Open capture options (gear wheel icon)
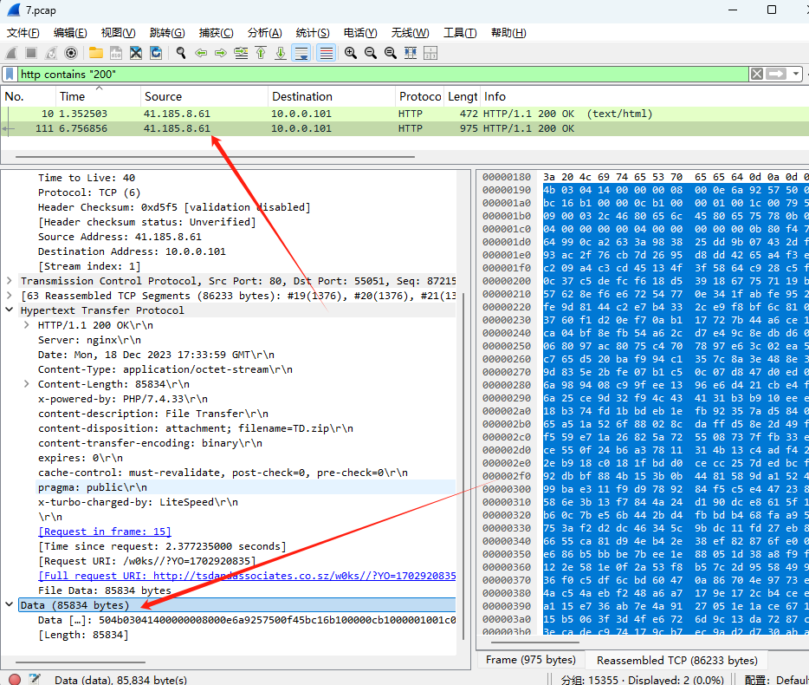The height and width of the screenshot is (685, 809). tap(71, 53)
